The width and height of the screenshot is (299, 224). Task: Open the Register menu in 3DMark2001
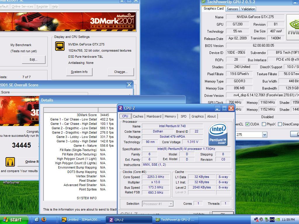tap(42, 6)
